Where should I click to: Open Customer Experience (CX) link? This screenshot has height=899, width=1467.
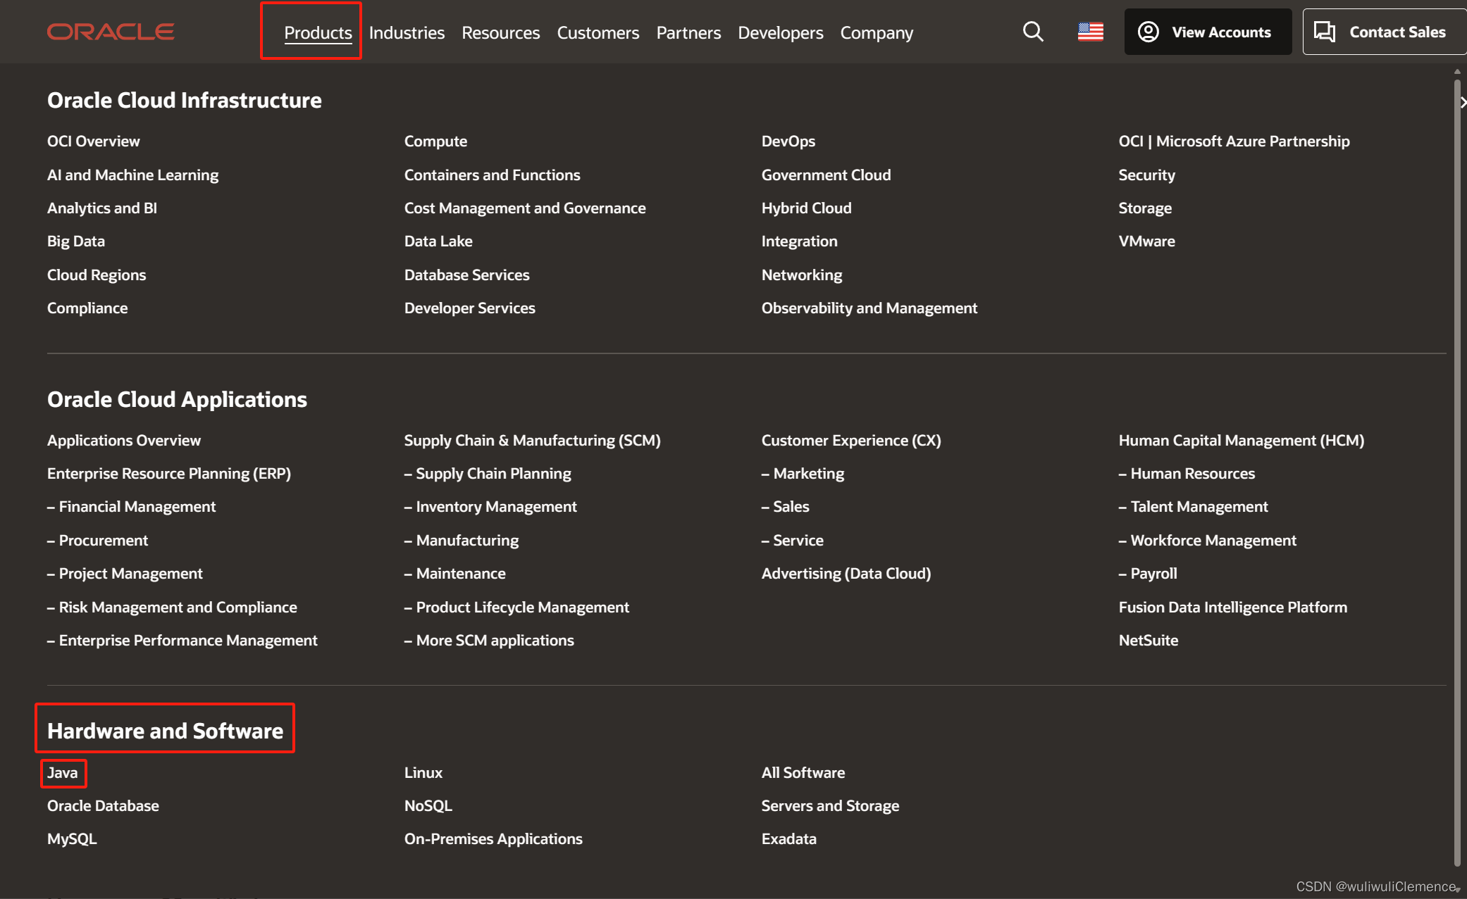pos(850,440)
